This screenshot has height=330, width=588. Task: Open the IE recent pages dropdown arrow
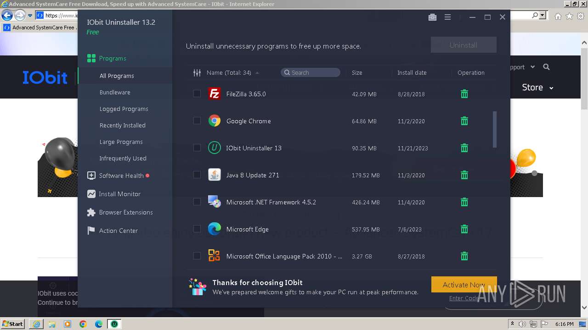click(30, 16)
